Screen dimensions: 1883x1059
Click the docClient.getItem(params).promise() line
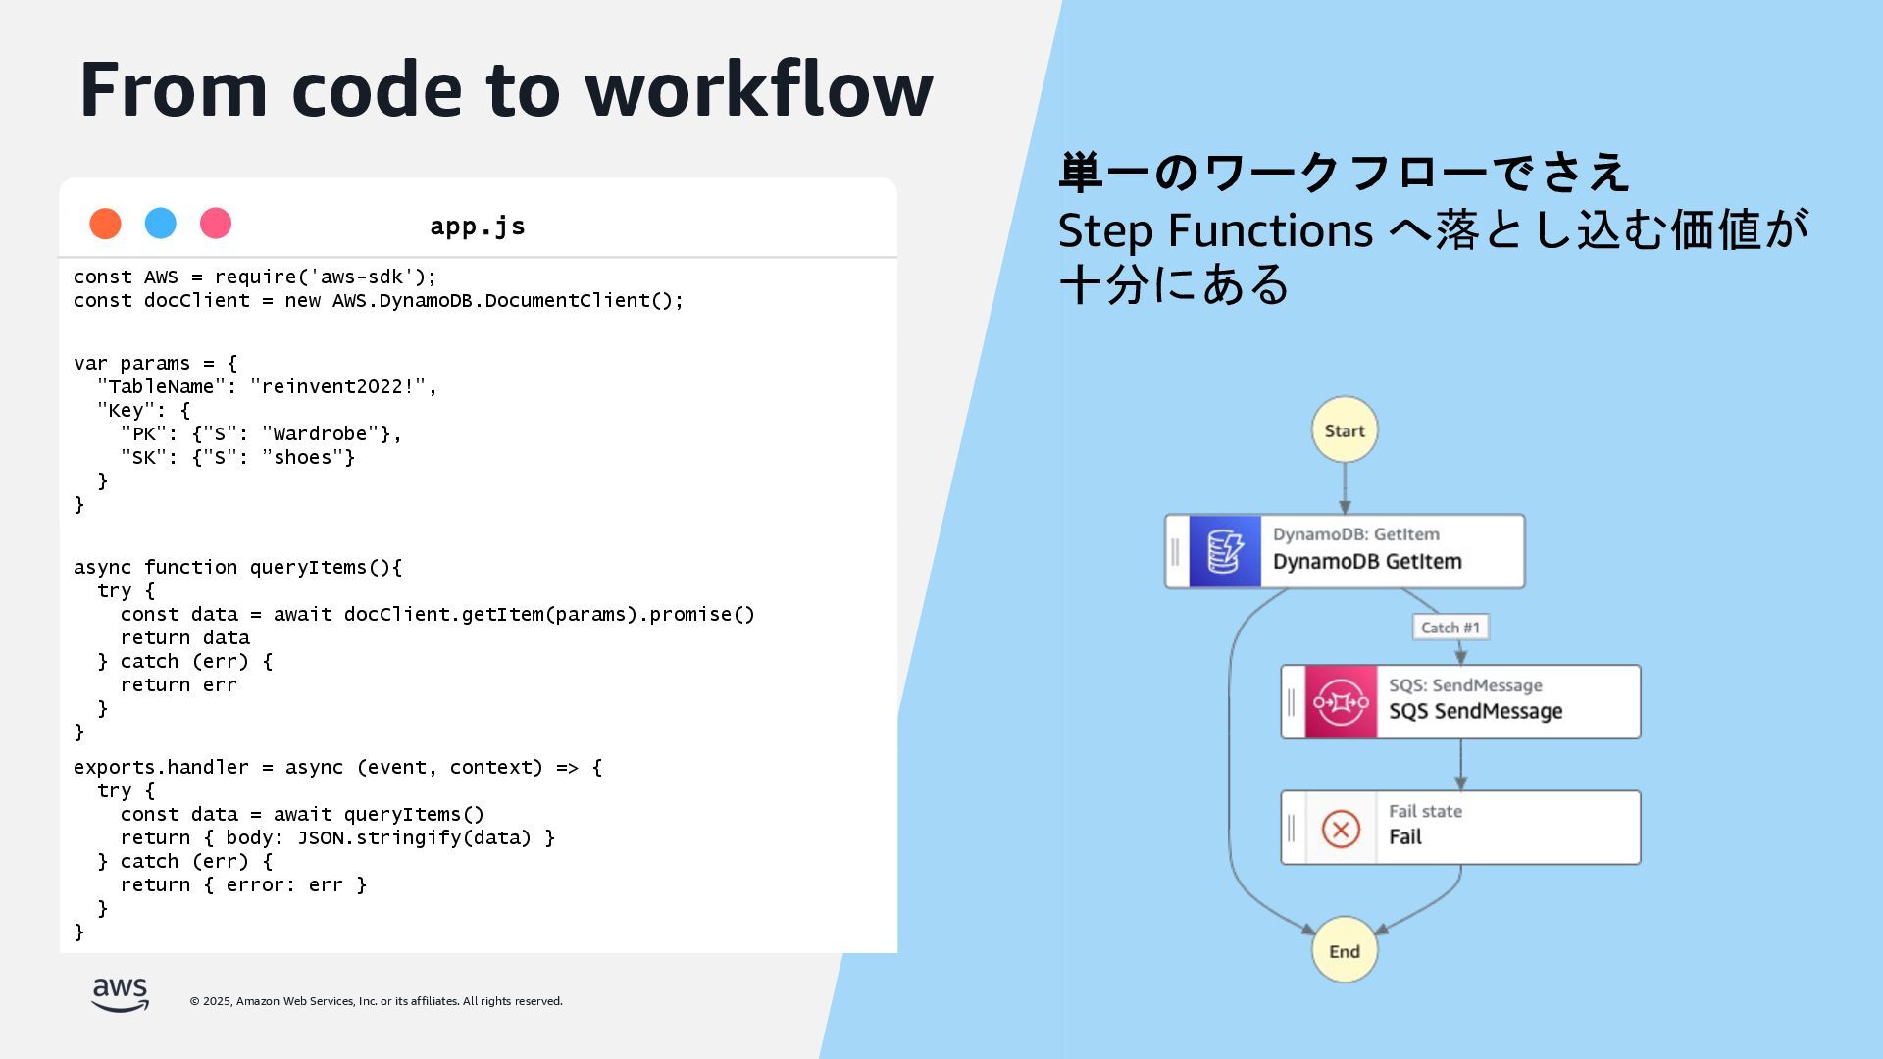coord(437,615)
